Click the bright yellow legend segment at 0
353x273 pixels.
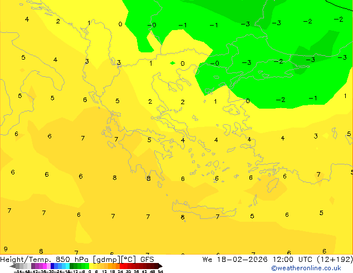[x=91, y=266]
